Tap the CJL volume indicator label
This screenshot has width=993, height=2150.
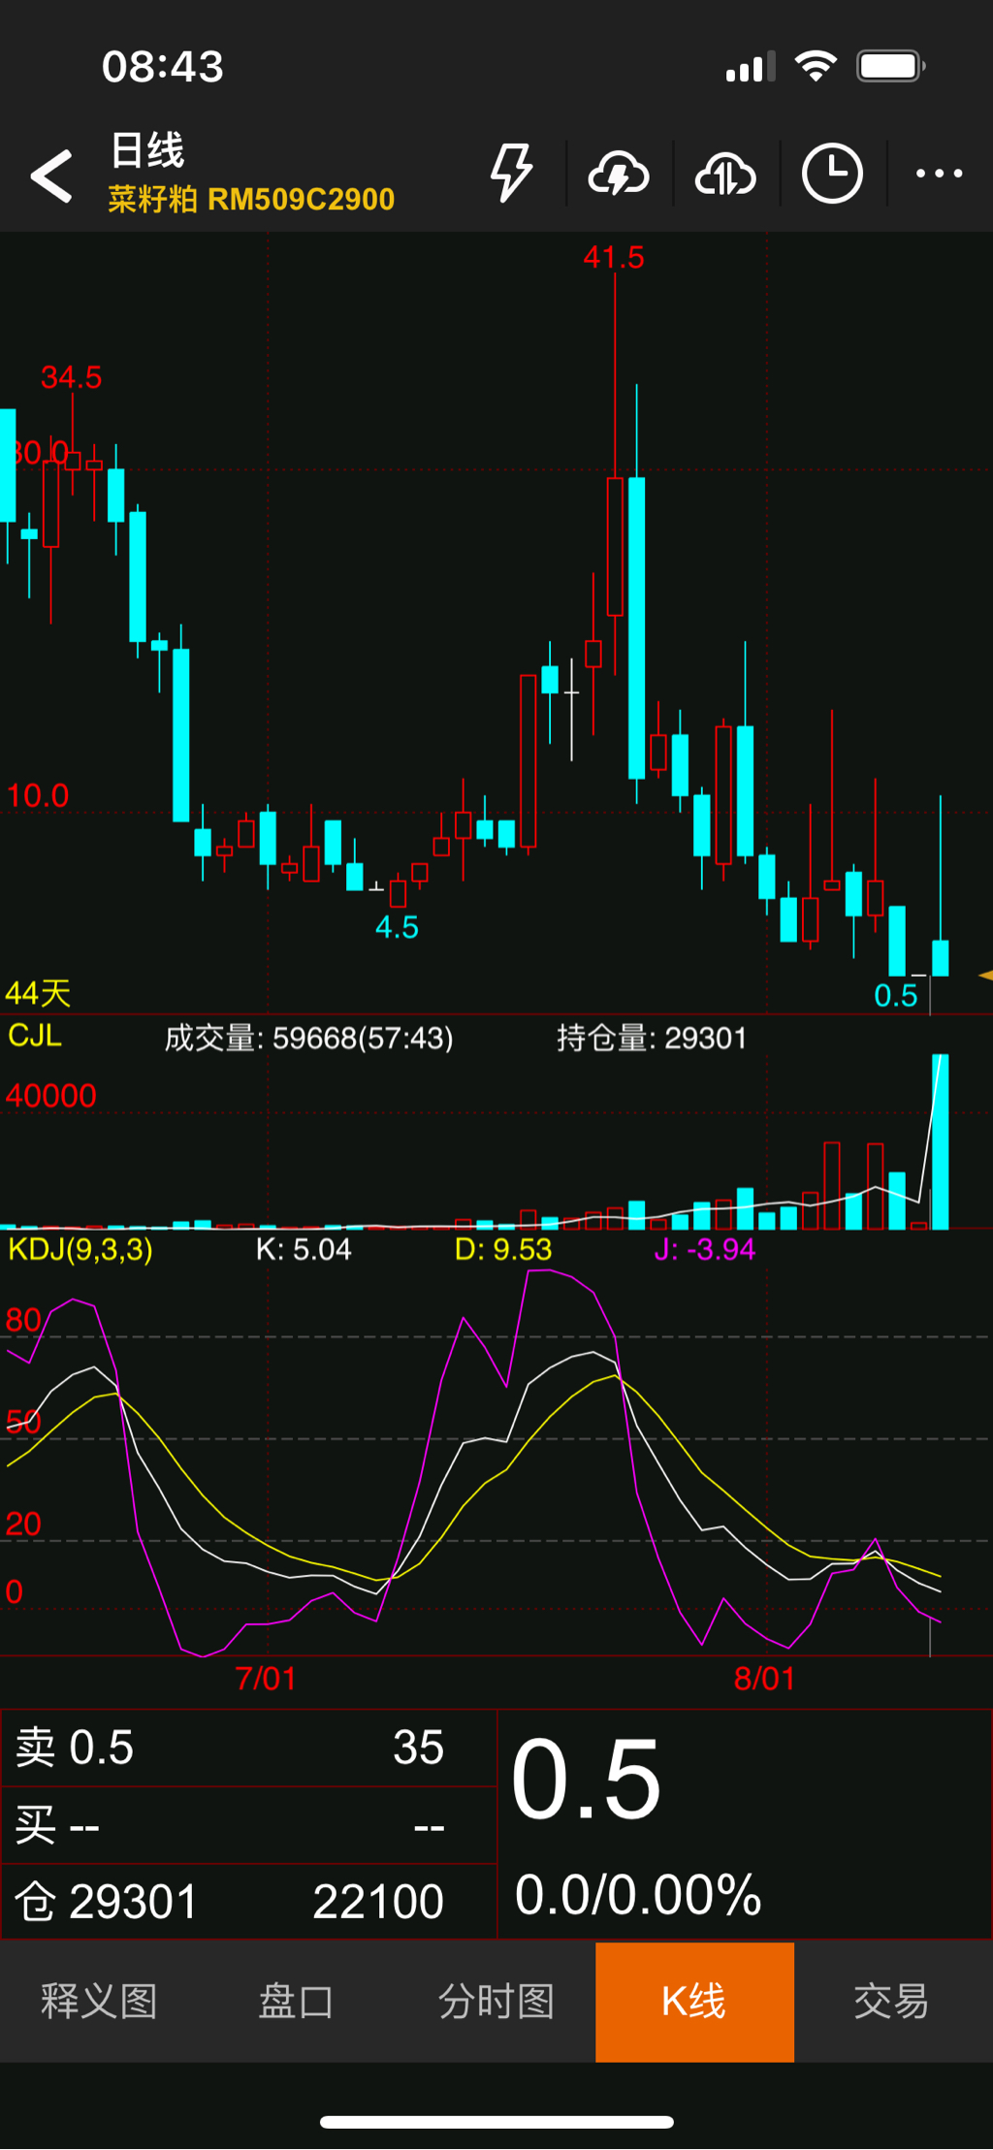coord(35,1036)
